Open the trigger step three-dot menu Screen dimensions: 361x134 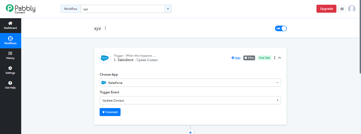pos(274,58)
